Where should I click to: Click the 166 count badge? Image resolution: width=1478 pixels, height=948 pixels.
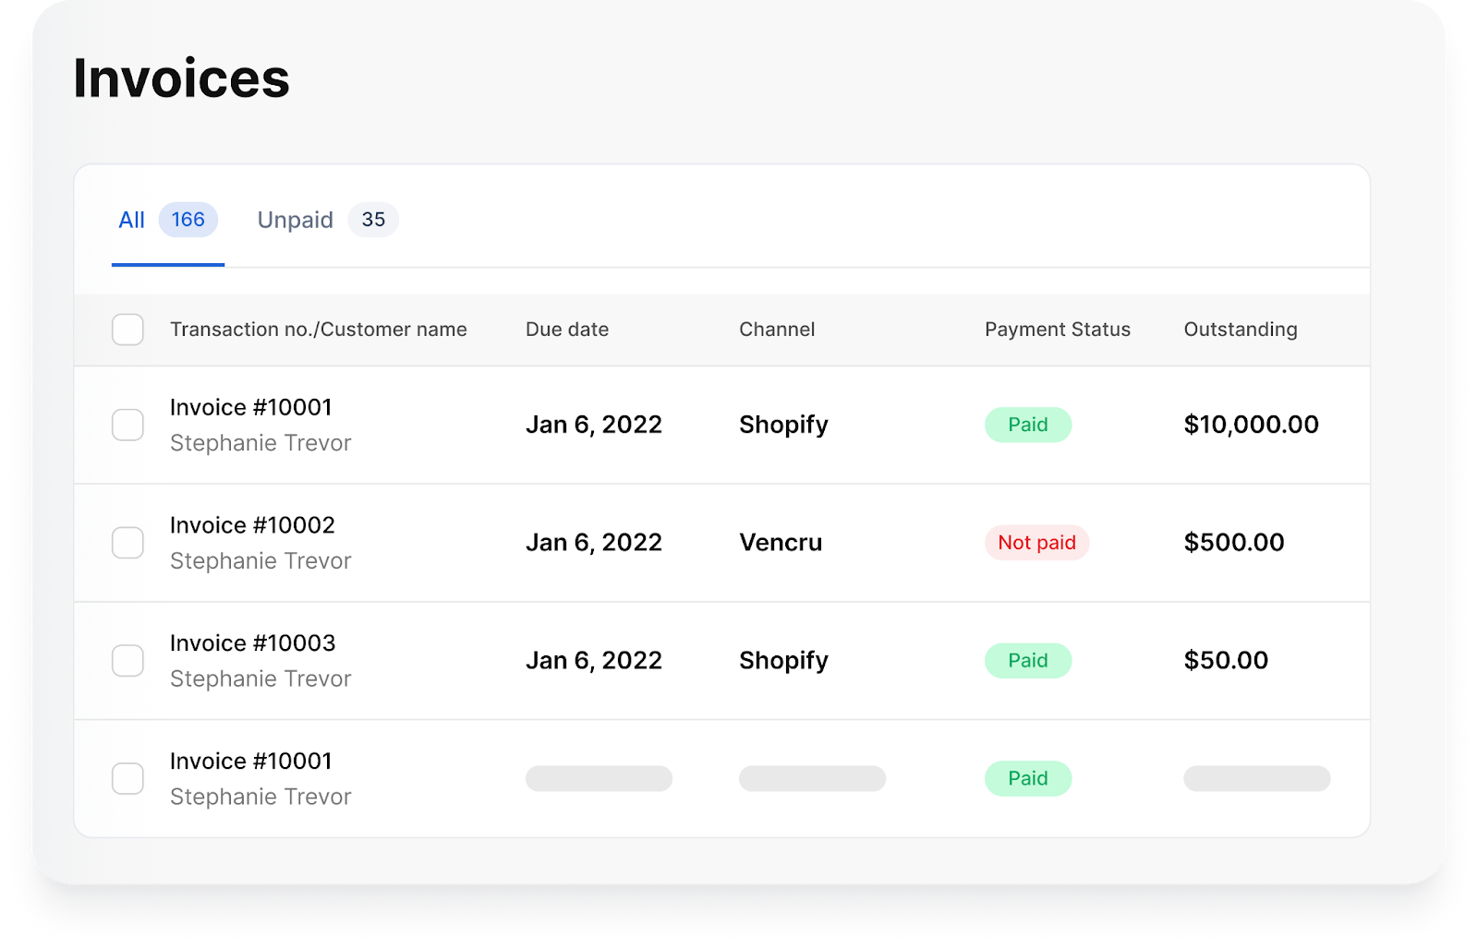point(188,220)
